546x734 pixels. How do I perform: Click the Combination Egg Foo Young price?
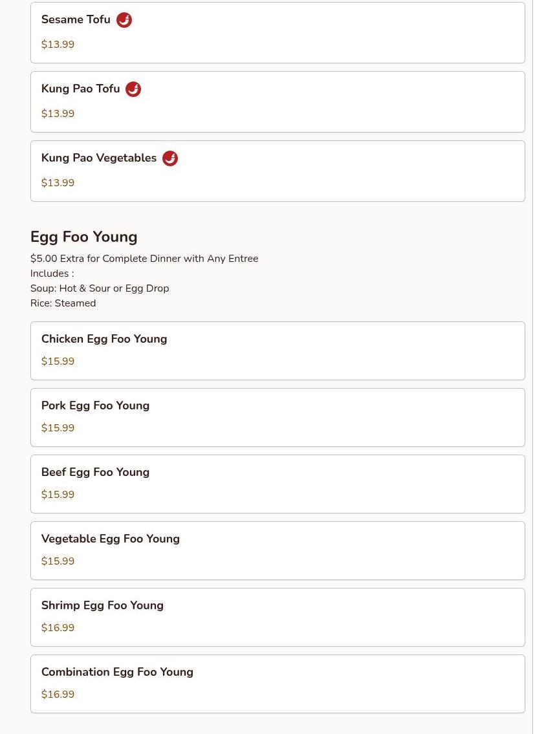point(58,695)
